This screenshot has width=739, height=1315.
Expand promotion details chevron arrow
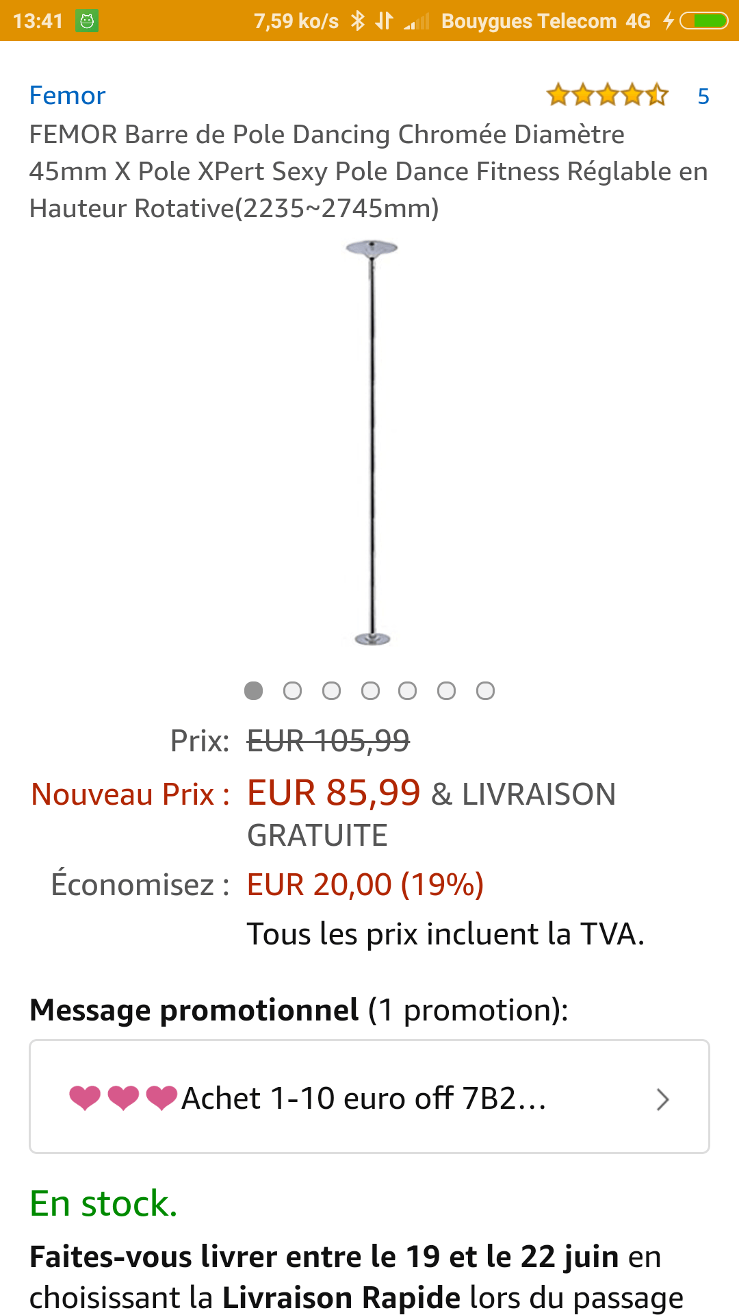(x=662, y=1099)
